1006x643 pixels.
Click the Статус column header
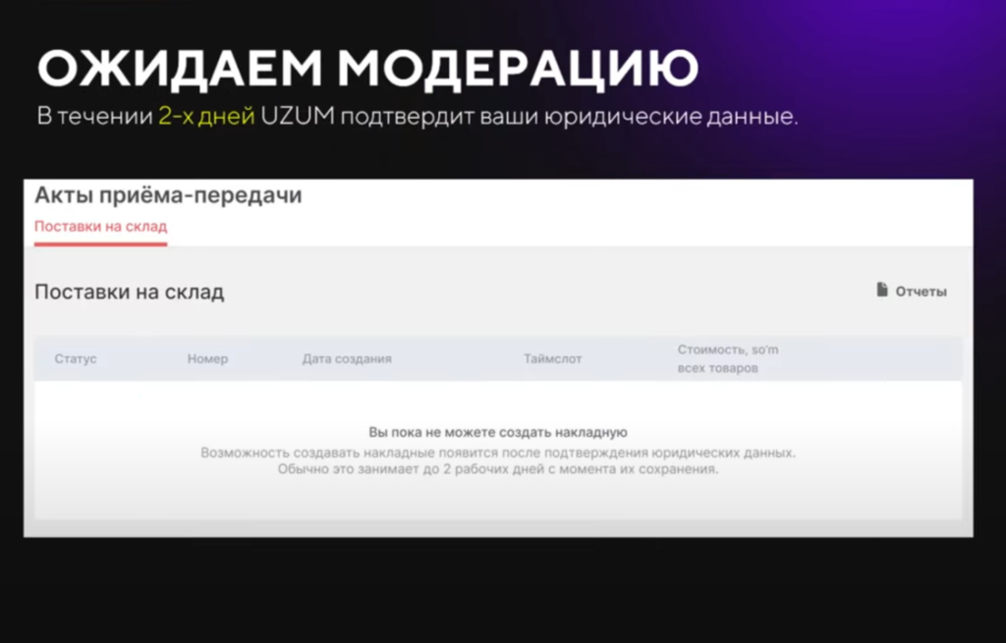tap(76, 359)
